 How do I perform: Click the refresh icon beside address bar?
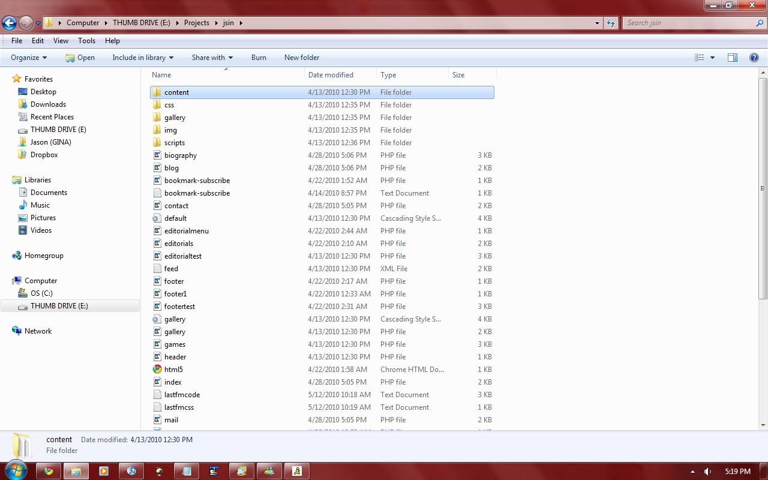tap(611, 23)
